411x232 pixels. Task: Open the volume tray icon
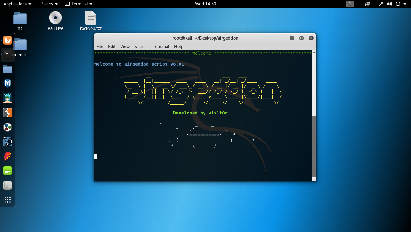coord(390,4)
